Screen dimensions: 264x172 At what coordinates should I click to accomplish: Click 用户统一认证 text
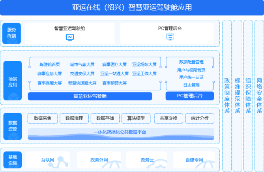(191, 77)
